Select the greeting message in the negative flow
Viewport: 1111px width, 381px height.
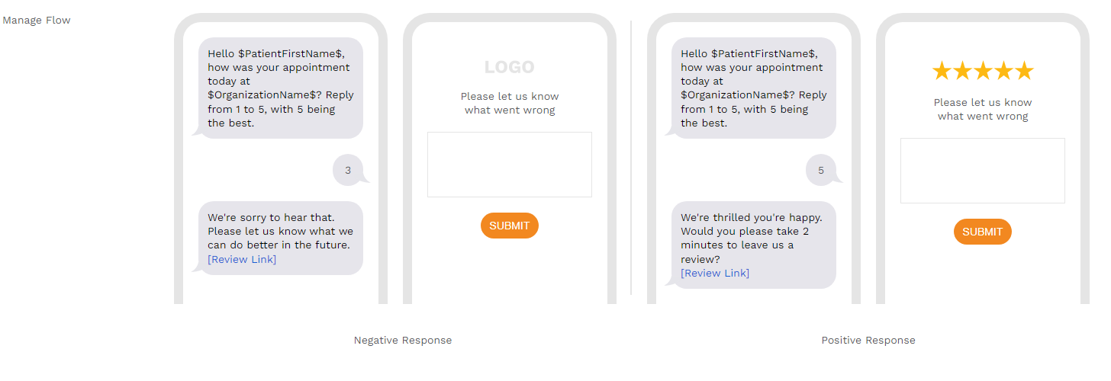279,88
